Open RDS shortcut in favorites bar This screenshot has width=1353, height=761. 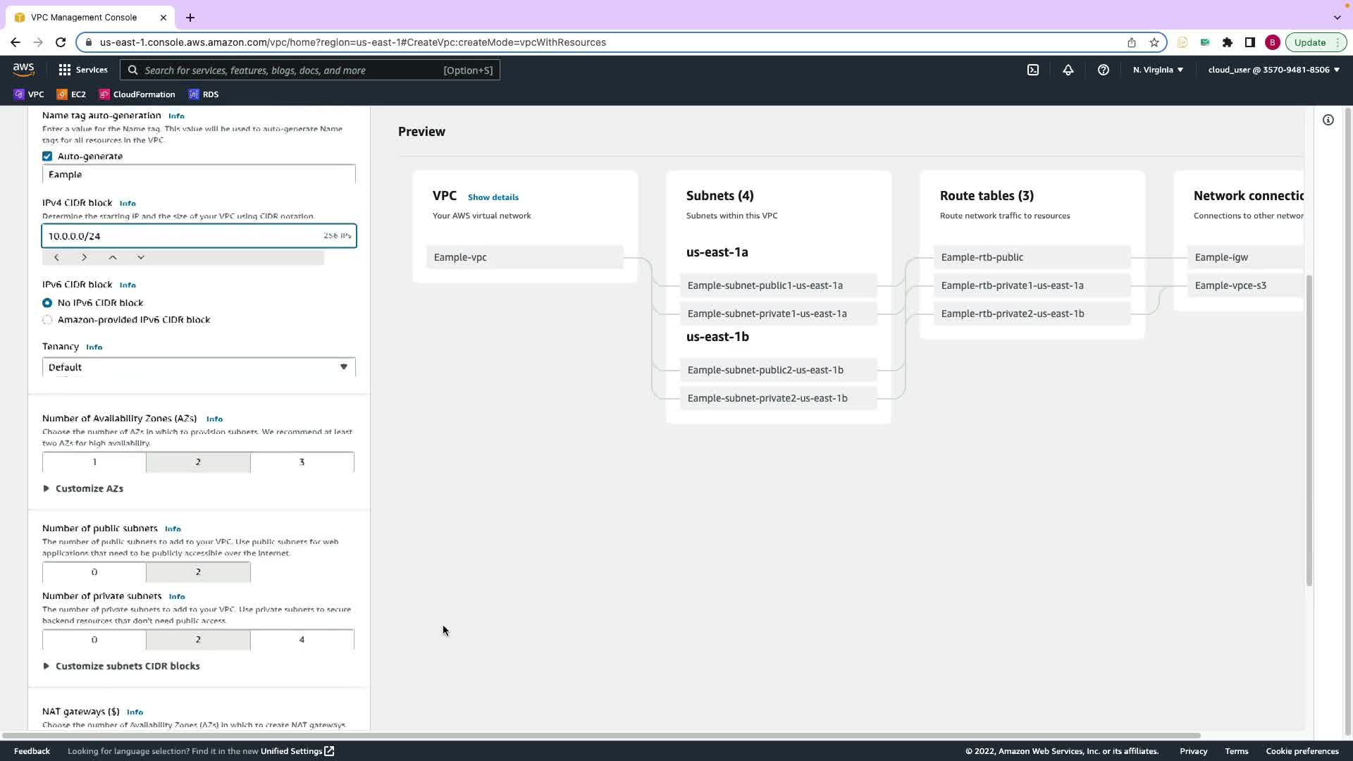(x=204, y=94)
